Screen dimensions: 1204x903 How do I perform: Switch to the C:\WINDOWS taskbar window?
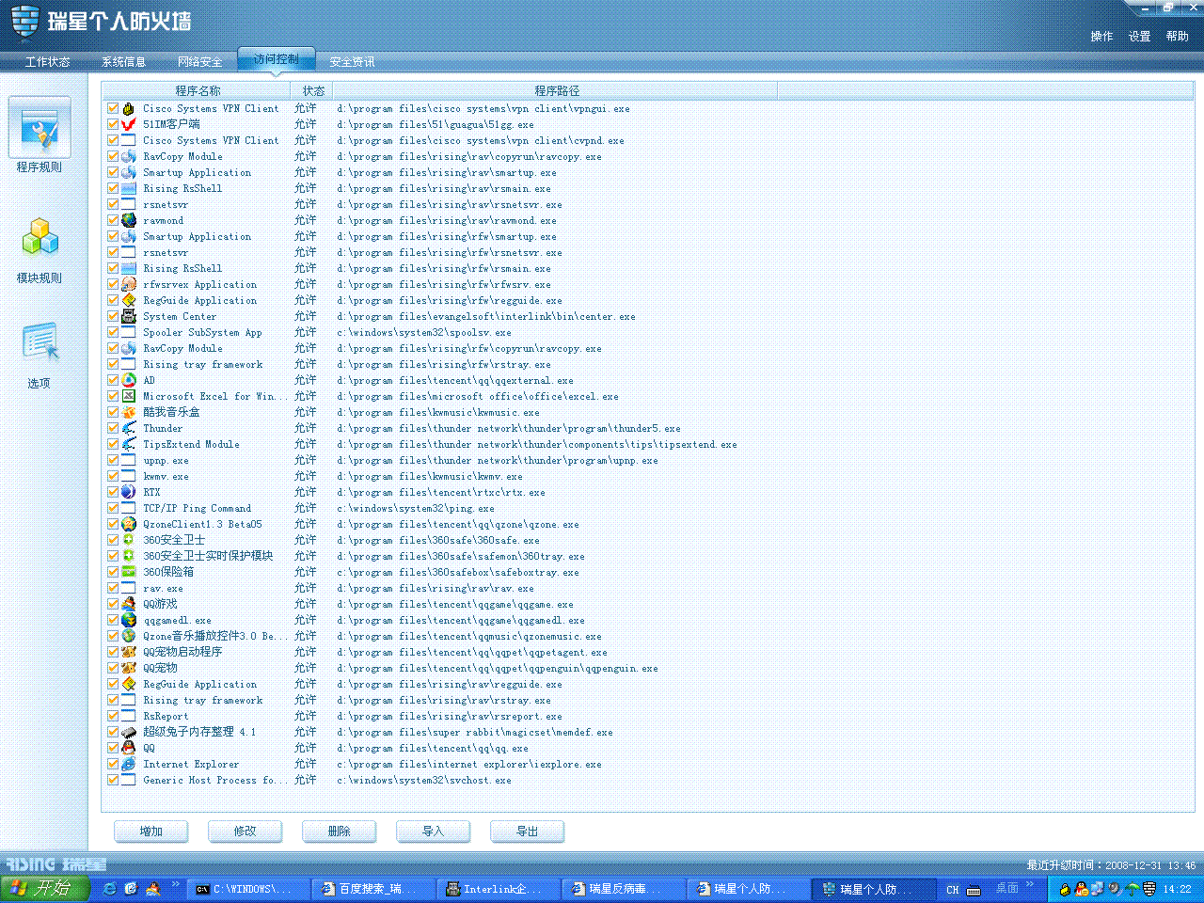click(x=246, y=889)
